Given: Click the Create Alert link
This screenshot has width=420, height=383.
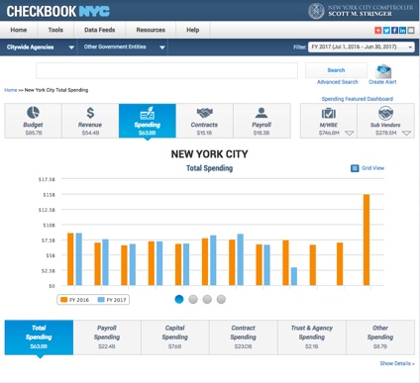Looking at the screenshot, I should [382, 82].
